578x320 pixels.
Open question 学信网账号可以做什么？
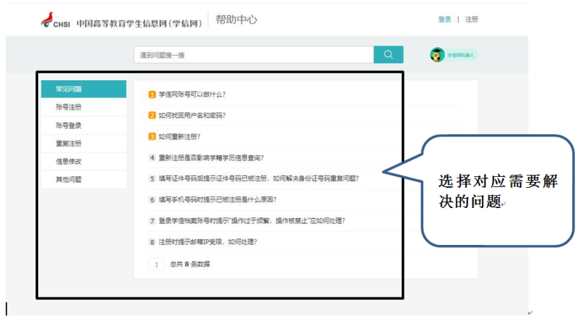(x=192, y=95)
